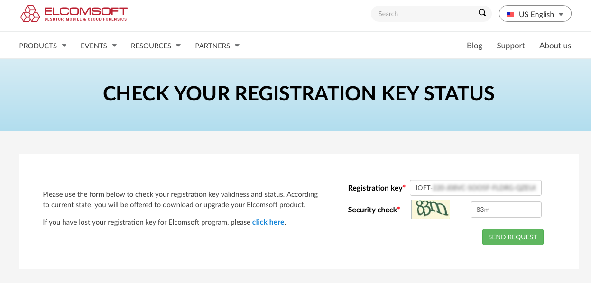Open the About us page

point(555,46)
